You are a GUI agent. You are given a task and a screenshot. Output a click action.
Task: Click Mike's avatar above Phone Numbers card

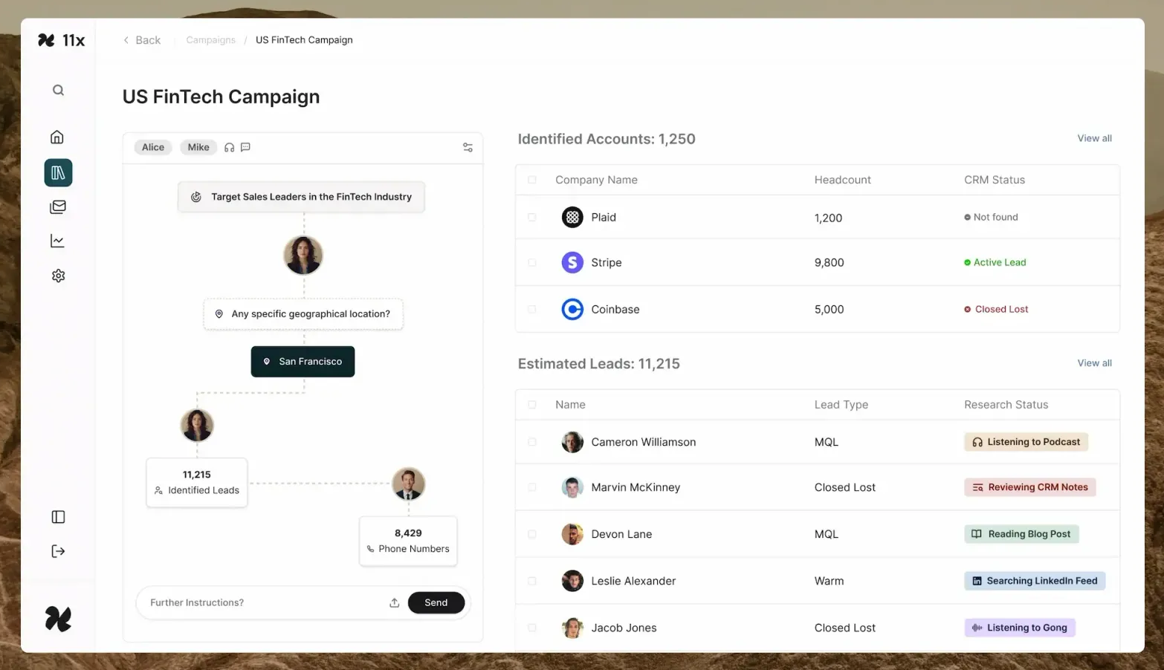click(x=408, y=484)
